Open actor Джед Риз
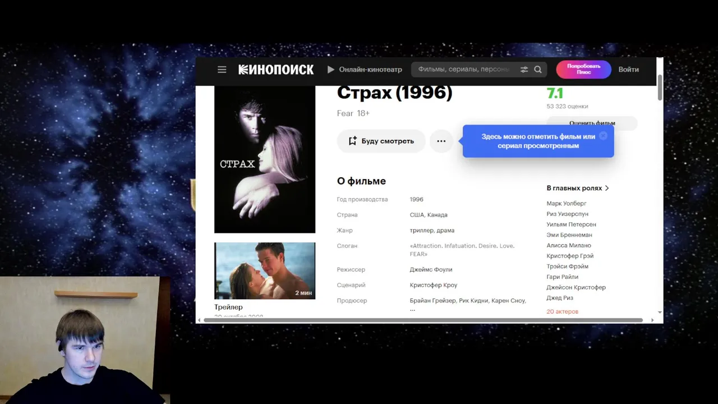This screenshot has height=404, width=718. [560, 298]
